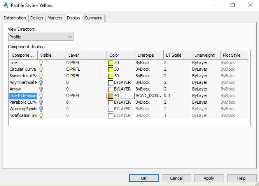Image resolution: width=259 pixels, height=186 pixels.
Task: Click ACAD_ISO linetype for Line Extensions
Action: [149, 96]
